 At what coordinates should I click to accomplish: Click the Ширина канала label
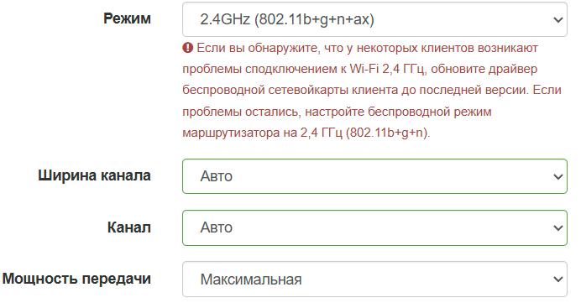95,175
